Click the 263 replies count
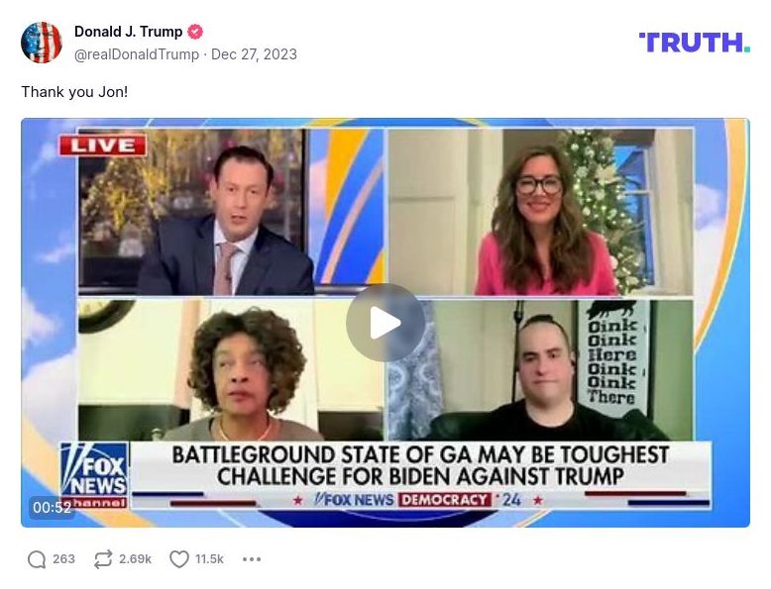Viewport: 771px width, 589px height. click(x=64, y=559)
